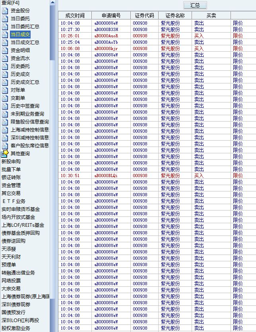This screenshot has height=332, width=256.
Task: Click the document icon beside 历史成交
Action: [5, 74]
